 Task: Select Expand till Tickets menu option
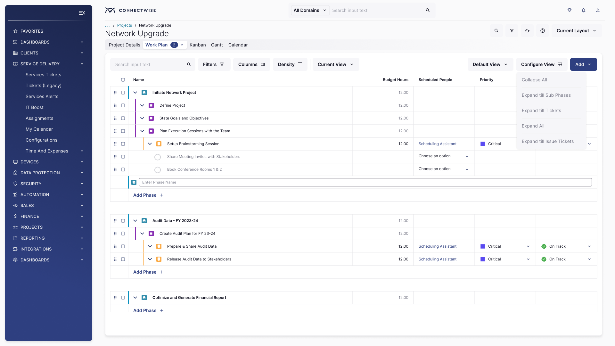(541, 111)
